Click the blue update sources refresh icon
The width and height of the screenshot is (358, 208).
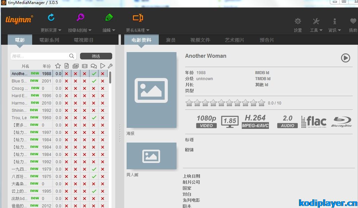[51, 17]
